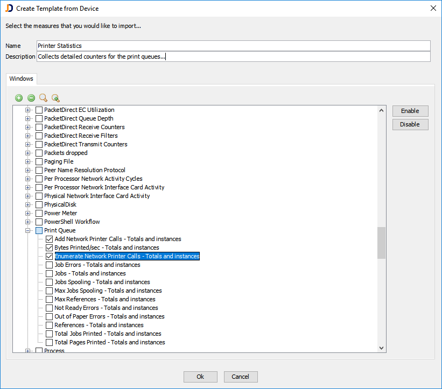This screenshot has height=389, width=442.
Task: Click the magnifying glass search icon
Action: 44,98
